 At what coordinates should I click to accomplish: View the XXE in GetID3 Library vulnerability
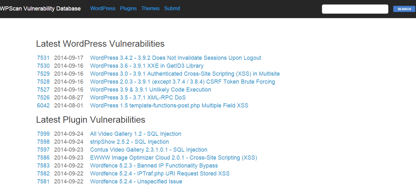pyautogui.click(x=147, y=65)
